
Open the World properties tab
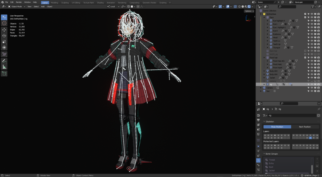259,134
